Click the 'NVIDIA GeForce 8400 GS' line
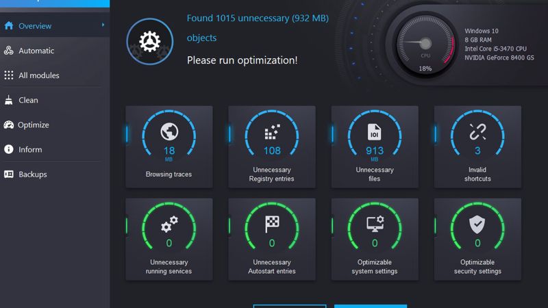 coord(499,57)
